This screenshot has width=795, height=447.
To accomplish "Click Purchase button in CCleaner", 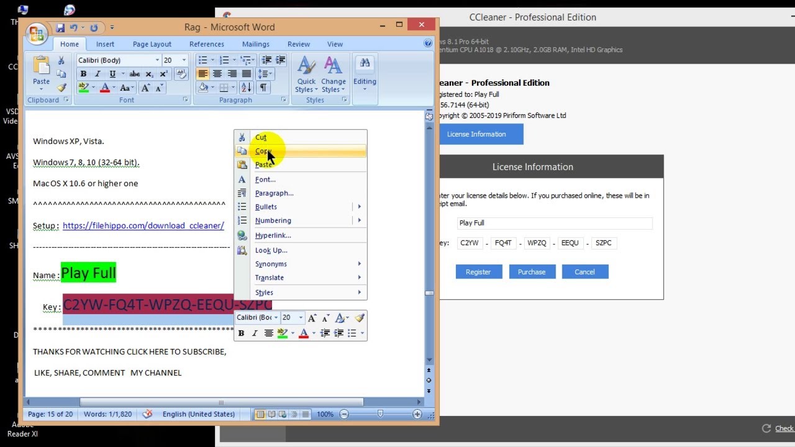I will (x=532, y=272).
